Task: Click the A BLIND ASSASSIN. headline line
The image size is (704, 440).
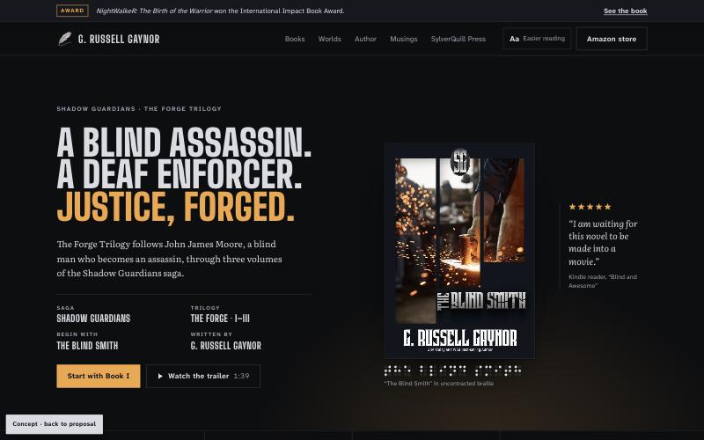Action: [184, 143]
